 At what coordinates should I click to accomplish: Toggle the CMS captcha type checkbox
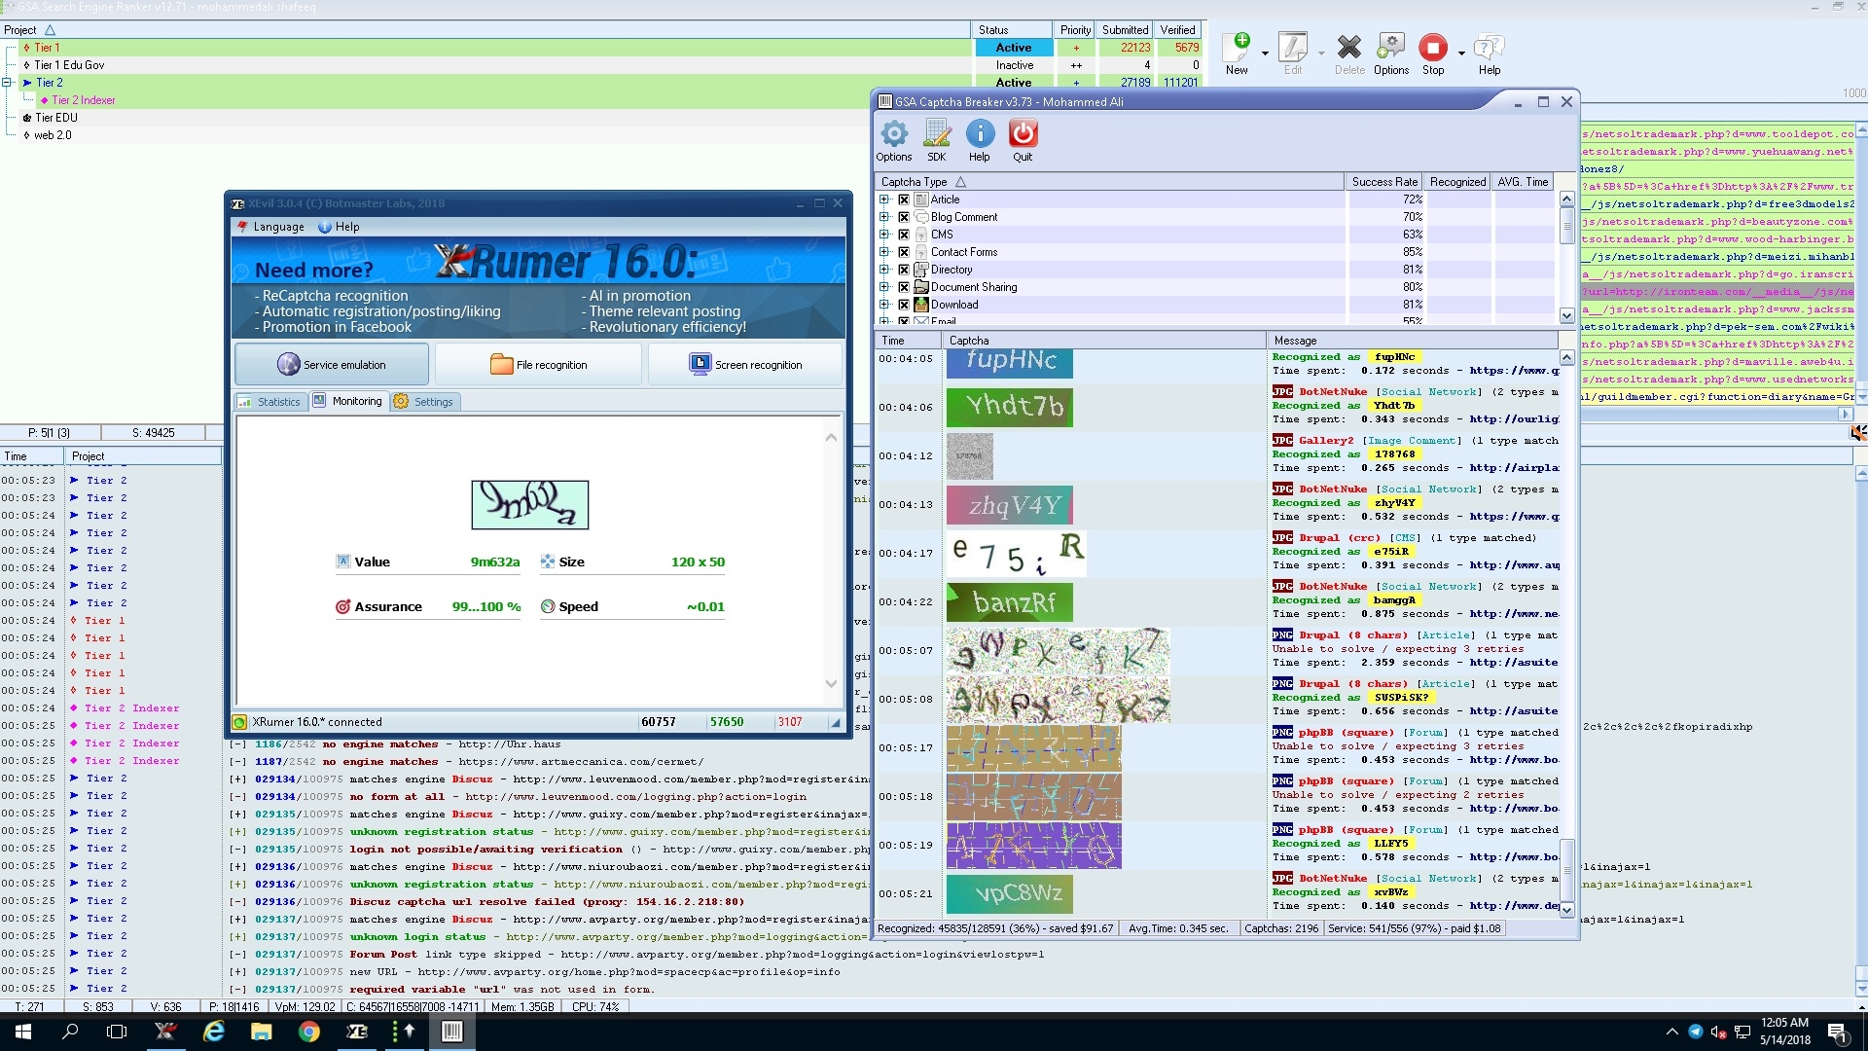[x=903, y=235]
